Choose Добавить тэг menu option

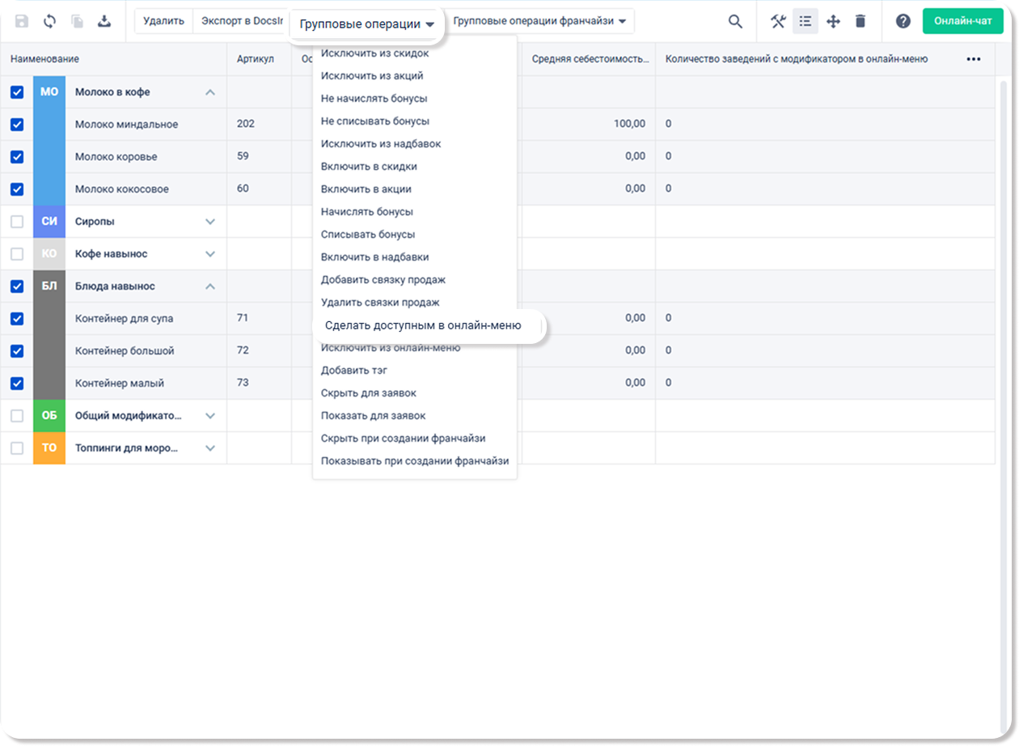click(353, 370)
